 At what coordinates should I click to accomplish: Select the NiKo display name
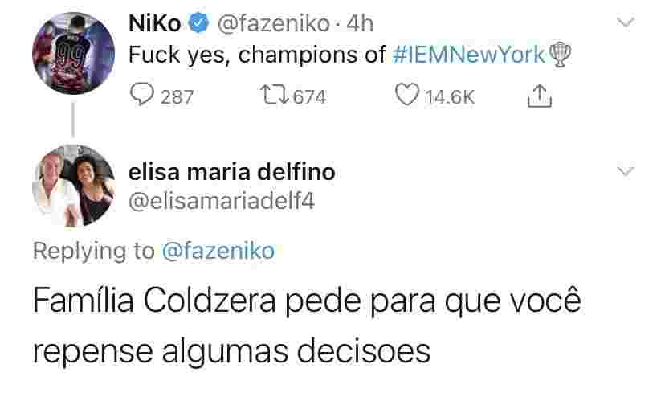(155, 24)
